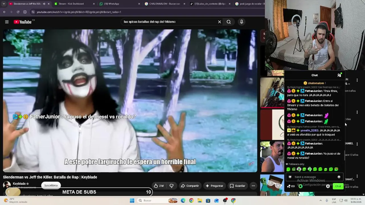This screenshot has width=365, height=205.
Task: Like the Slenderman vs Jeff video
Action: [159, 186]
